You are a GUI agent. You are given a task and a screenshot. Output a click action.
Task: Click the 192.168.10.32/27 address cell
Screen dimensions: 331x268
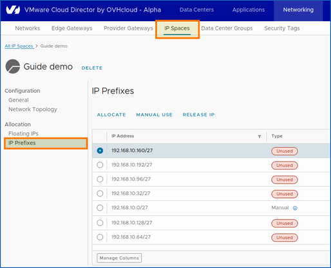(x=131, y=193)
